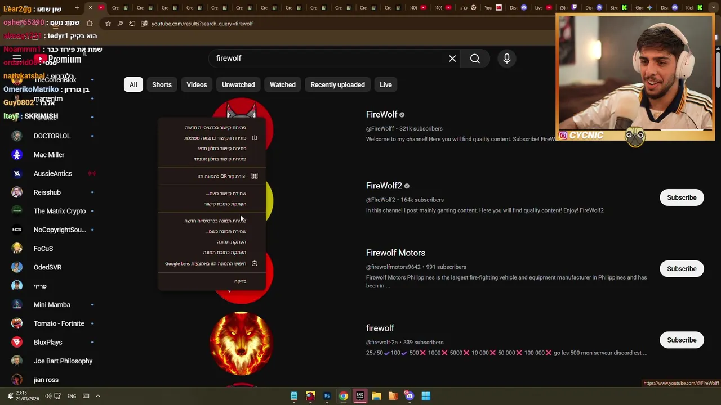Click DOCTORLOL subscription avatar
Image resolution: width=721 pixels, height=405 pixels.
point(17,136)
